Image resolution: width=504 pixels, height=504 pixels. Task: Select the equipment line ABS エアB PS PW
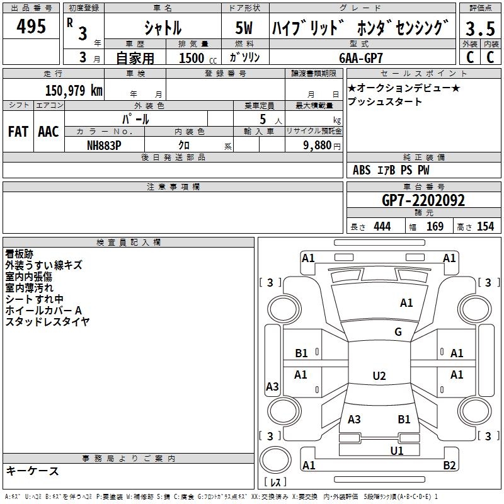[391, 170]
